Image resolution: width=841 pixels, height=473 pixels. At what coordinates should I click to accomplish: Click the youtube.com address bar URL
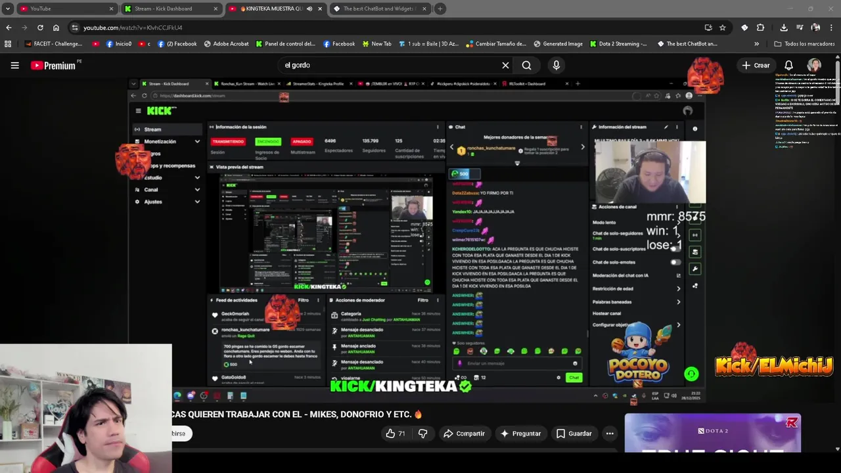point(133,28)
